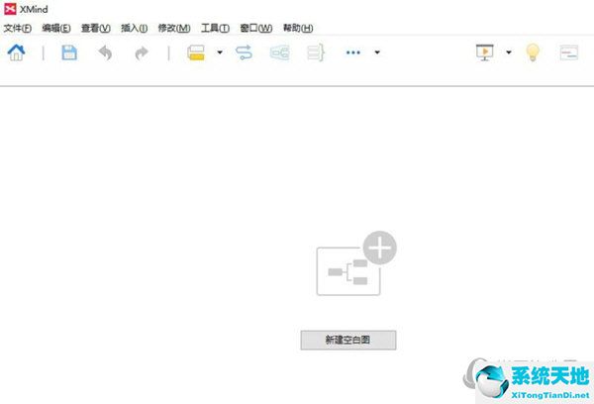This screenshot has height=404, width=594.
Task: Start presentation mode icon
Action: pyautogui.click(x=485, y=52)
